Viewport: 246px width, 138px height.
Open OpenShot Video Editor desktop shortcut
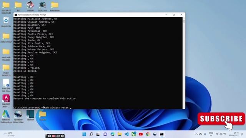tap(18, 117)
